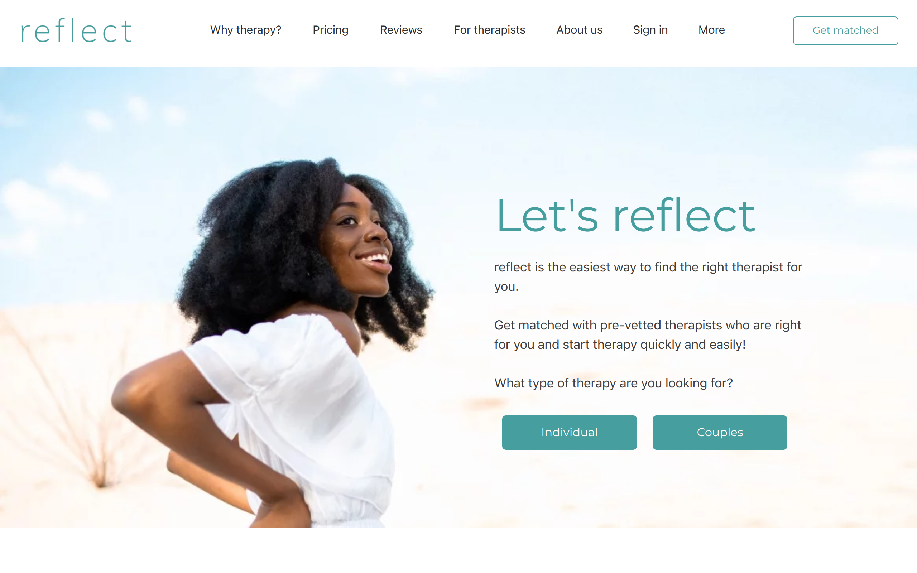This screenshot has height=573, width=917.
Task: Click the outlined Get matched button
Action: tap(845, 30)
